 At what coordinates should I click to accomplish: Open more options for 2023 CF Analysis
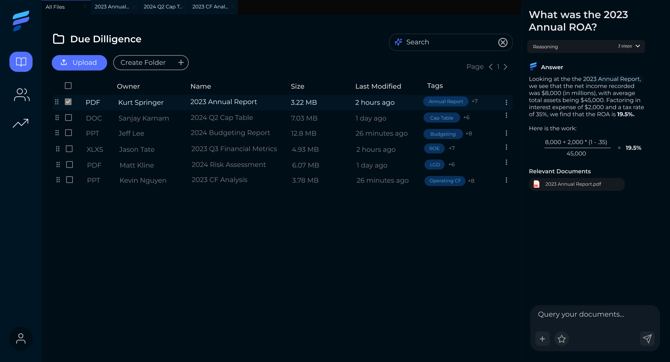(x=506, y=180)
